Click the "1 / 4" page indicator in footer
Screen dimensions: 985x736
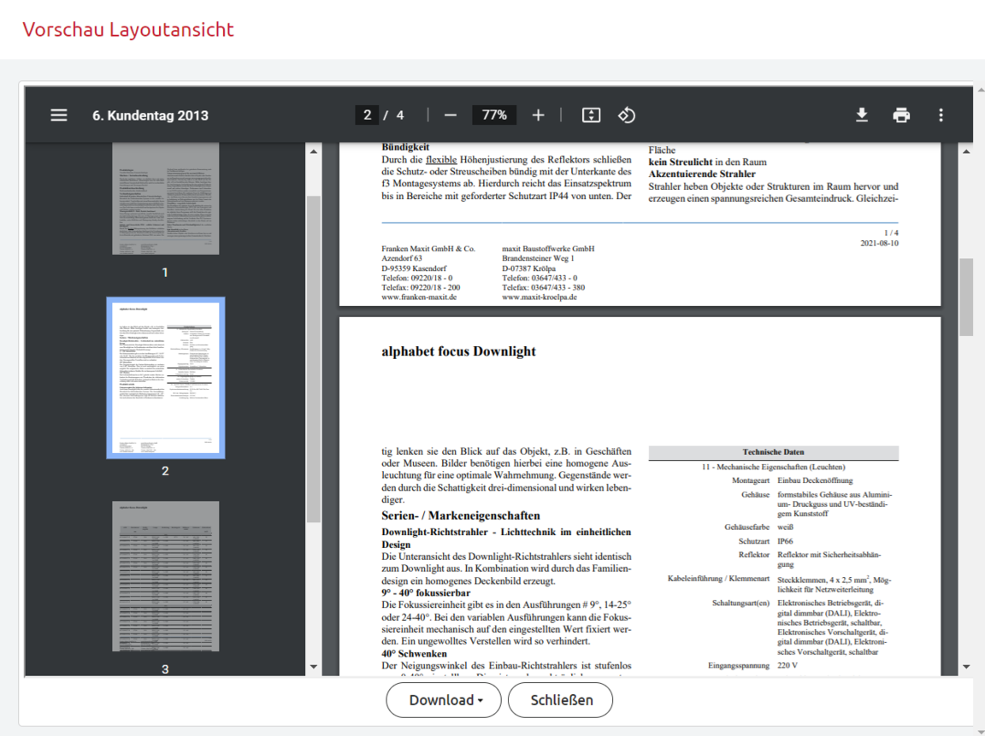891,233
